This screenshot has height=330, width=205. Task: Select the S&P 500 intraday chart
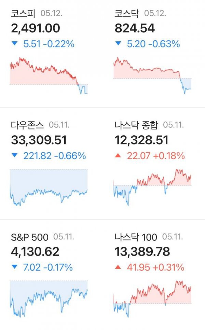click(49, 299)
